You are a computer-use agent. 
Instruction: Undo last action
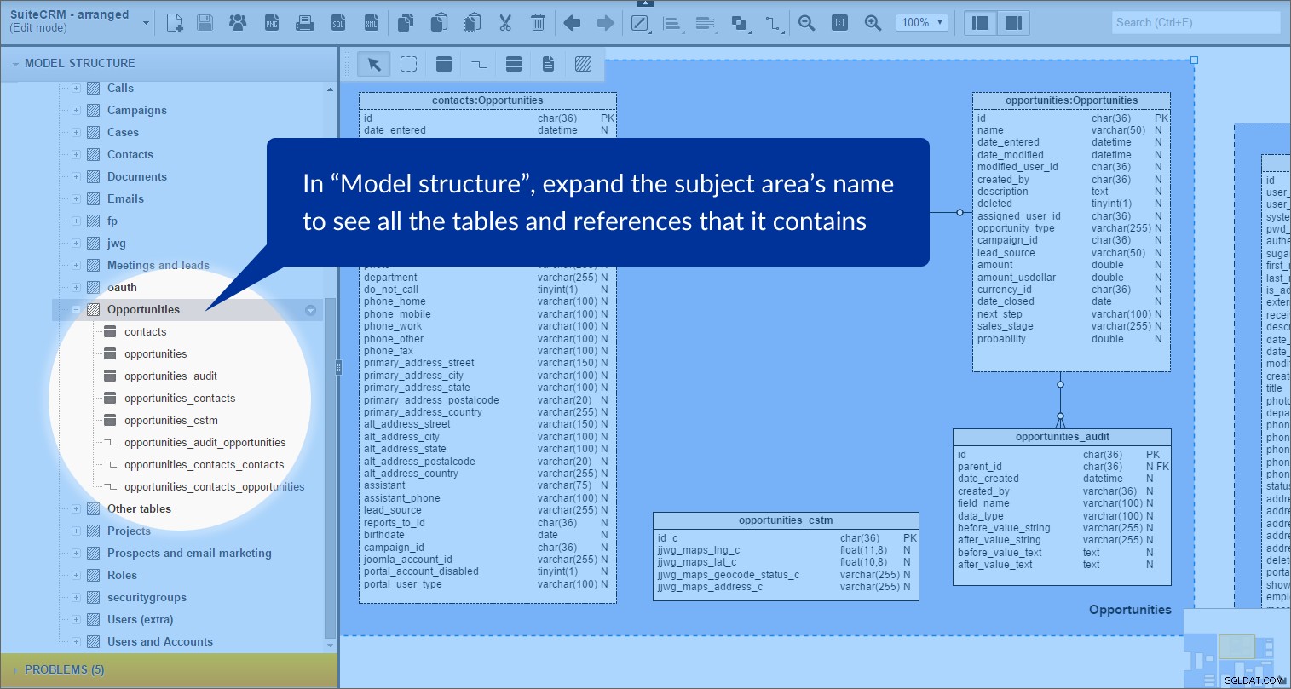(573, 23)
